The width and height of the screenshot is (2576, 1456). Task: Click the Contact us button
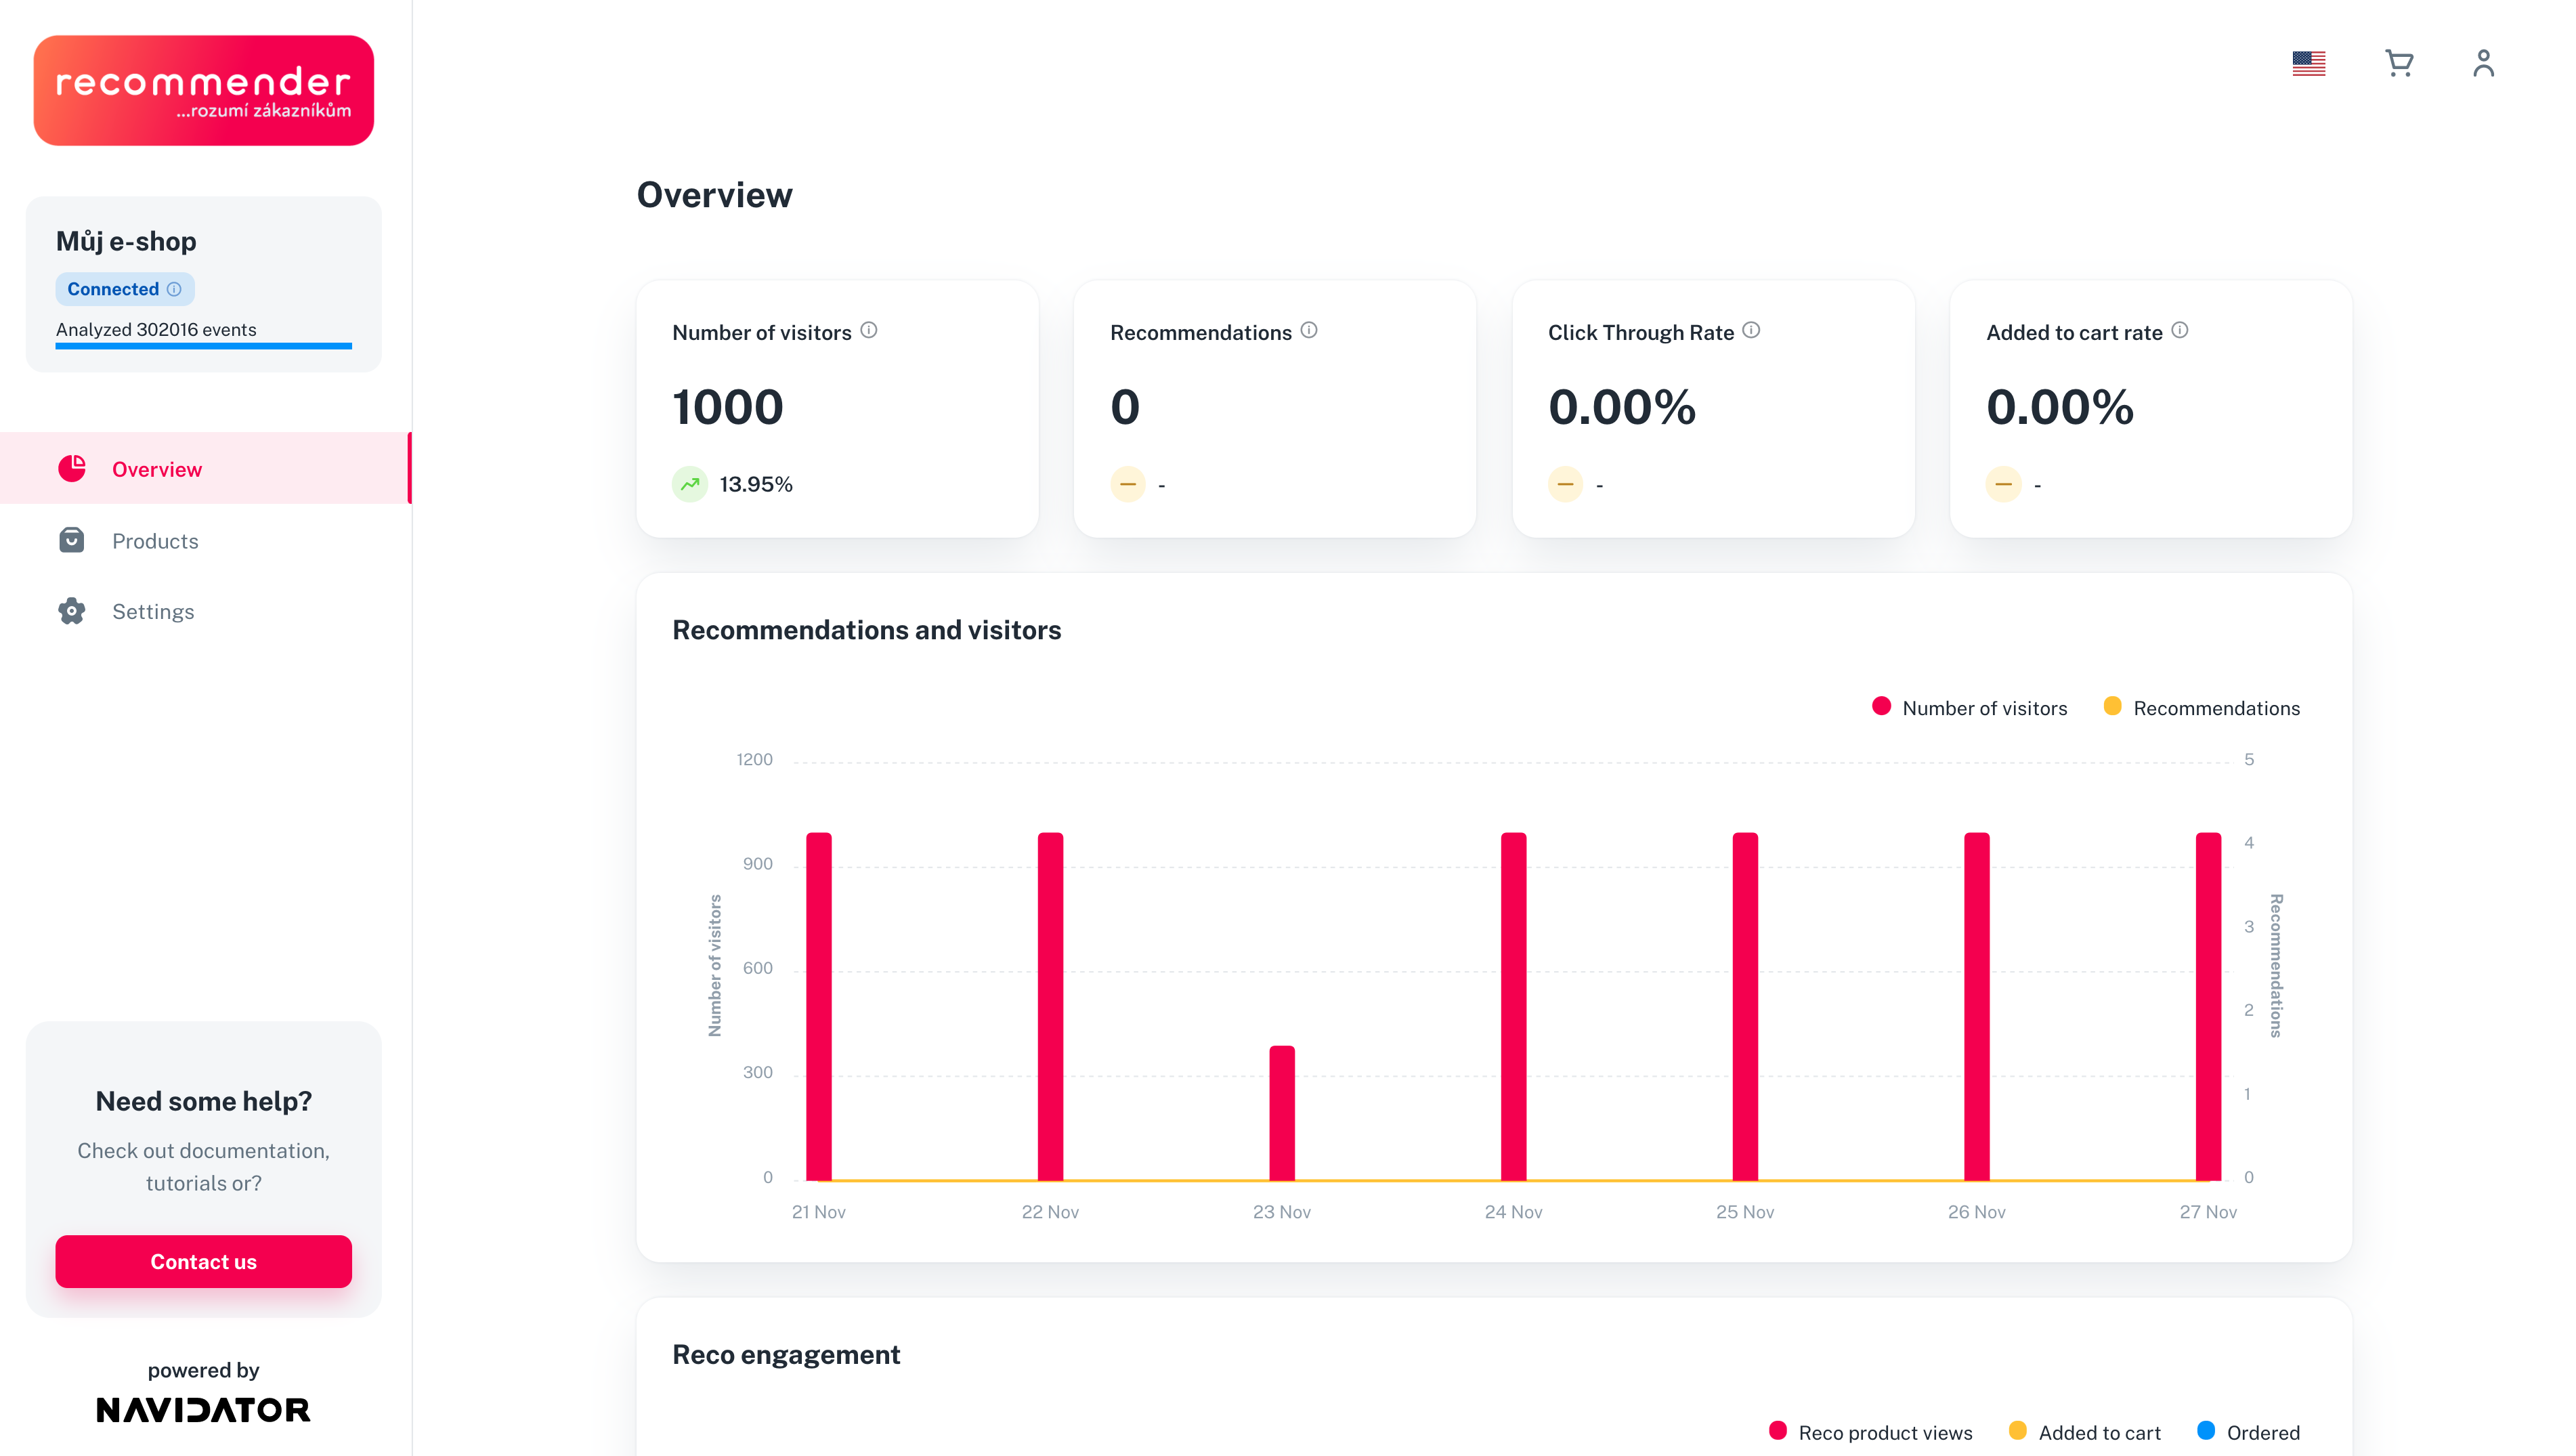tap(203, 1262)
